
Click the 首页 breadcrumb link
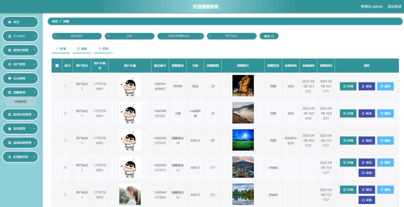click(x=55, y=21)
